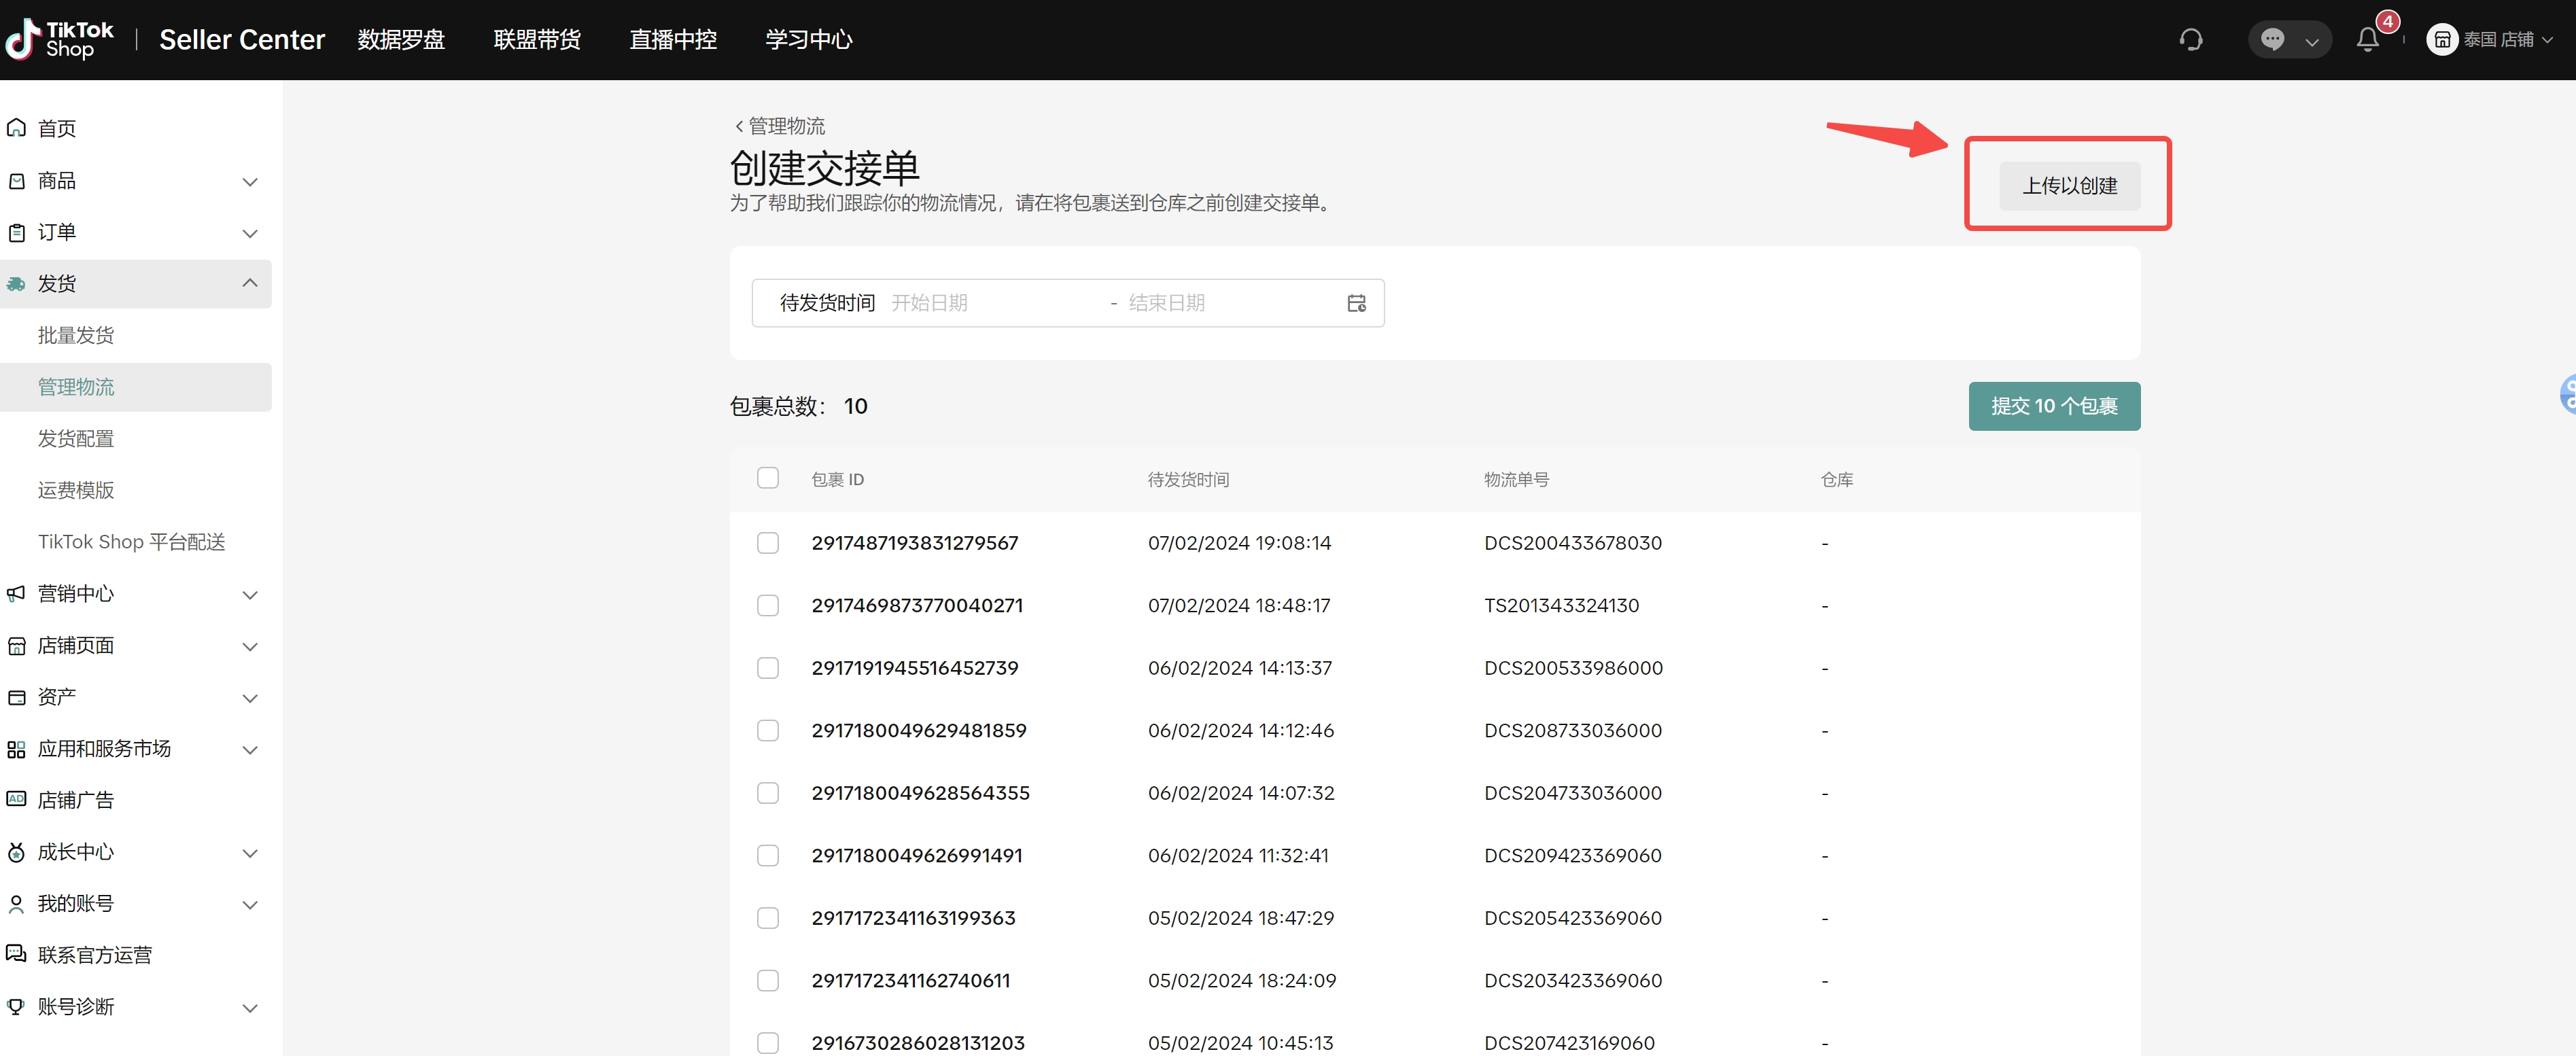Click the home icon beside 首页
Screen dimensions: 2576x1056
coord(17,128)
